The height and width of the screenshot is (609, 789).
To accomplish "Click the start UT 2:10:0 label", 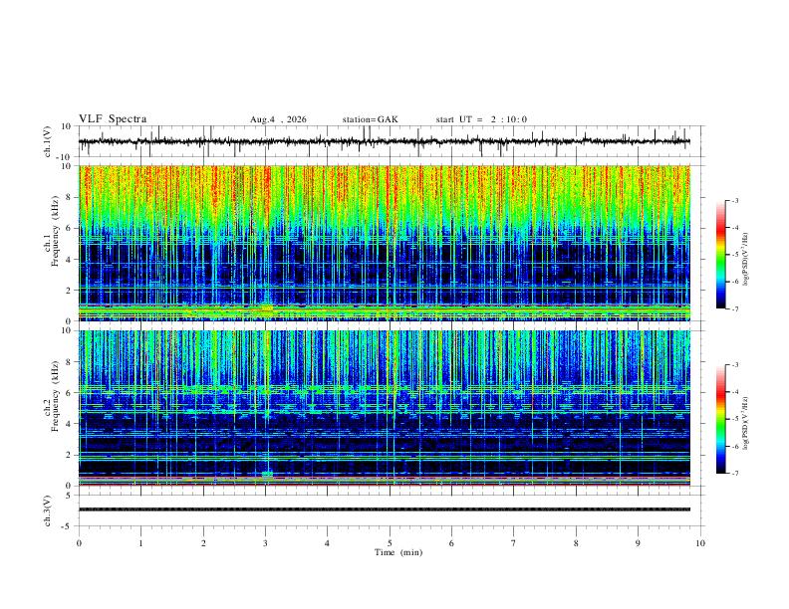I will pos(481,119).
